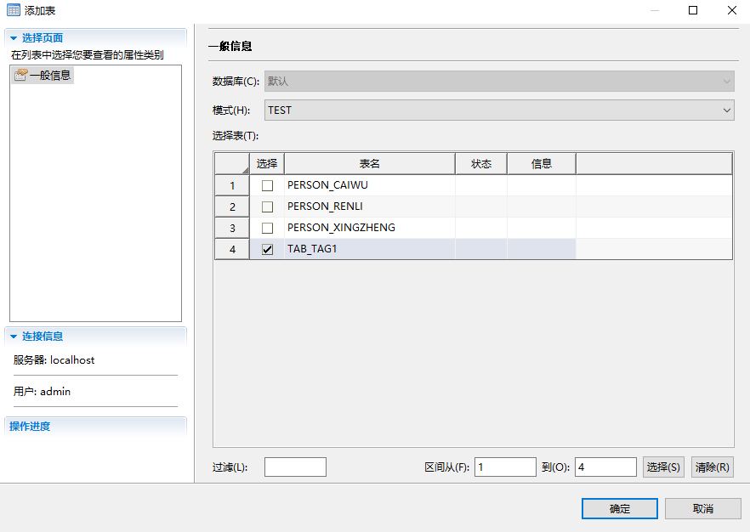Open the 数据库 默认 dropdown
Viewport: 750px width, 532px height.
click(x=499, y=82)
